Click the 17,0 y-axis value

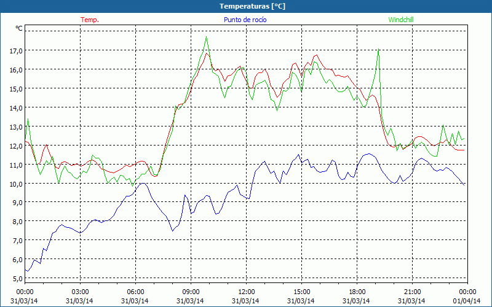[x=16, y=50]
